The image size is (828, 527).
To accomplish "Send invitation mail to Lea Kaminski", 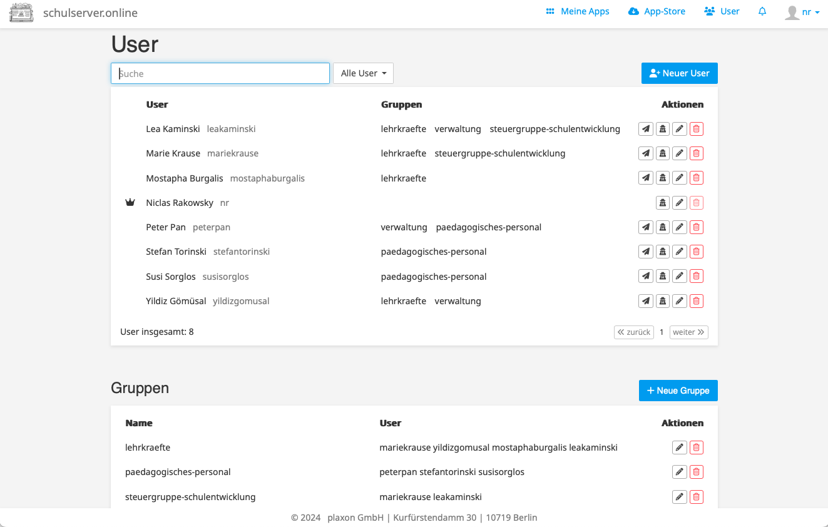I will point(645,128).
